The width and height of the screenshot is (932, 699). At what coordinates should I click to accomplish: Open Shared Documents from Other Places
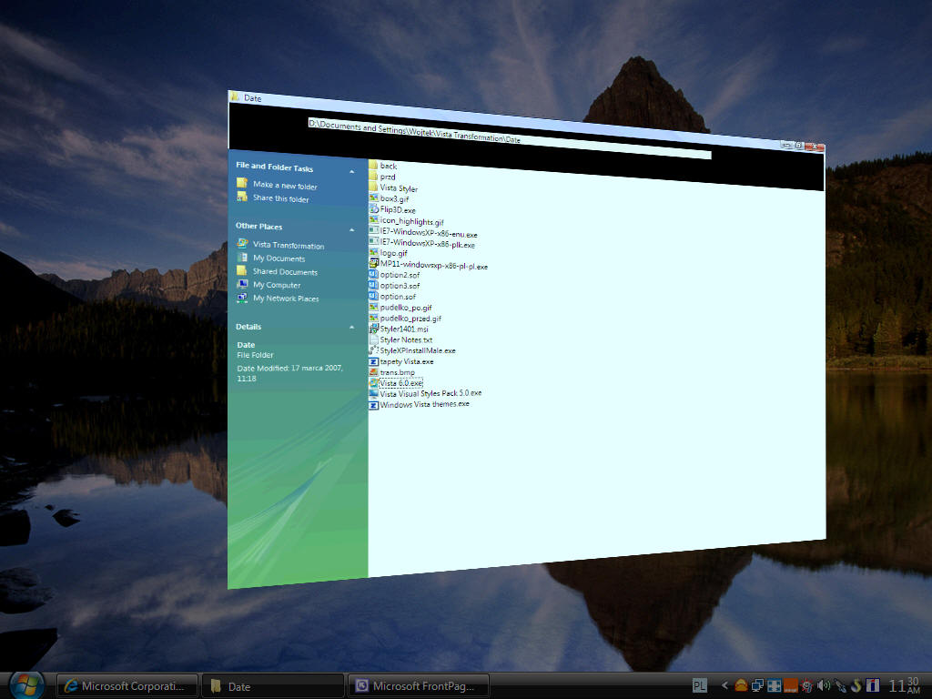point(285,271)
